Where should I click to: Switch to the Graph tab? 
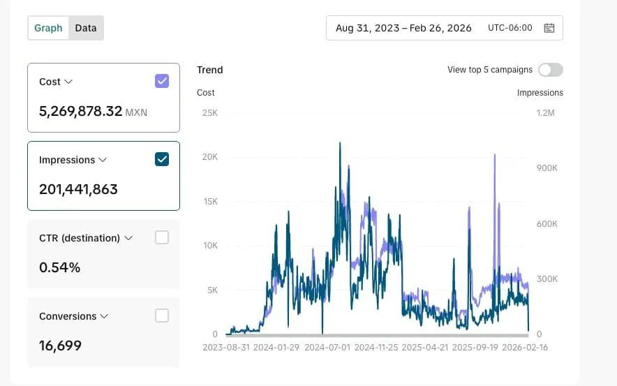48,28
